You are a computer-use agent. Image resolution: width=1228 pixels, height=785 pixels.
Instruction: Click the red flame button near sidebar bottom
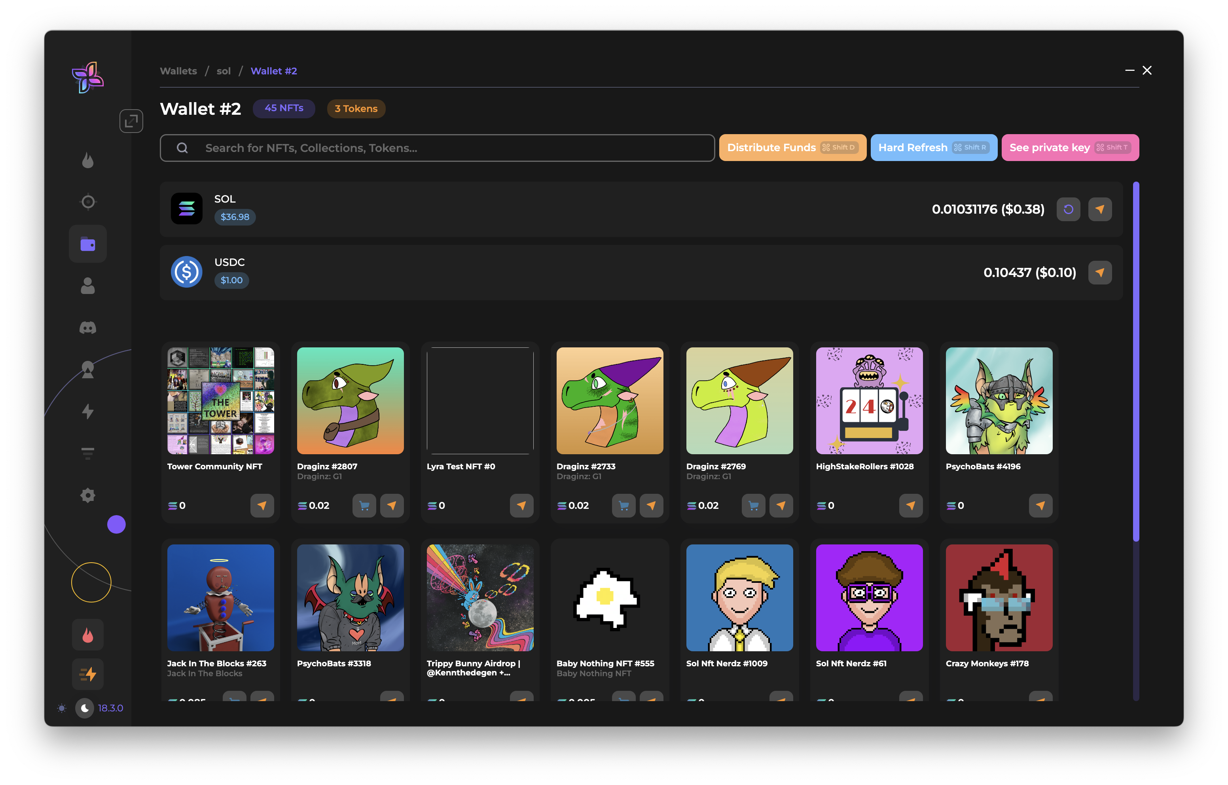pyautogui.click(x=88, y=635)
